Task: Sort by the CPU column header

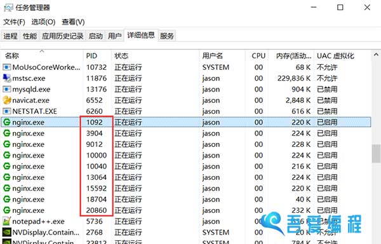Action: click(x=257, y=56)
